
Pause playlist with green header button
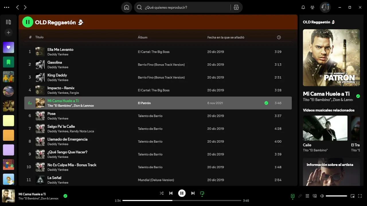click(x=28, y=22)
